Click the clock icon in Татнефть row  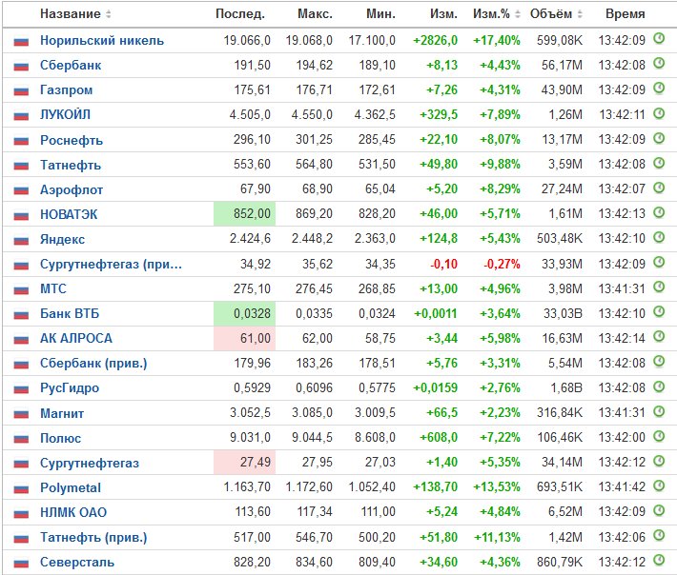click(x=659, y=163)
